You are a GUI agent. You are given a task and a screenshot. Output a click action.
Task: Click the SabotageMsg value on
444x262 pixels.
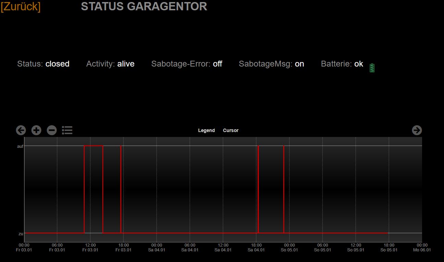tap(299, 64)
